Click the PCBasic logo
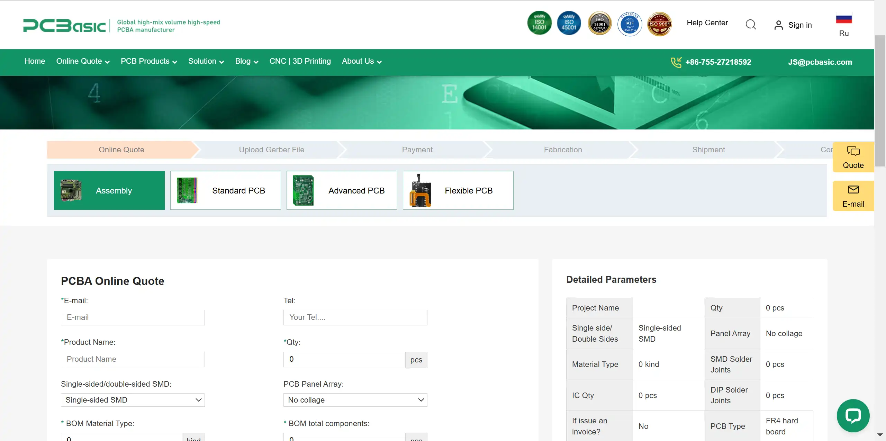Image resolution: width=886 pixels, height=441 pixels. [x=64, y=26]
